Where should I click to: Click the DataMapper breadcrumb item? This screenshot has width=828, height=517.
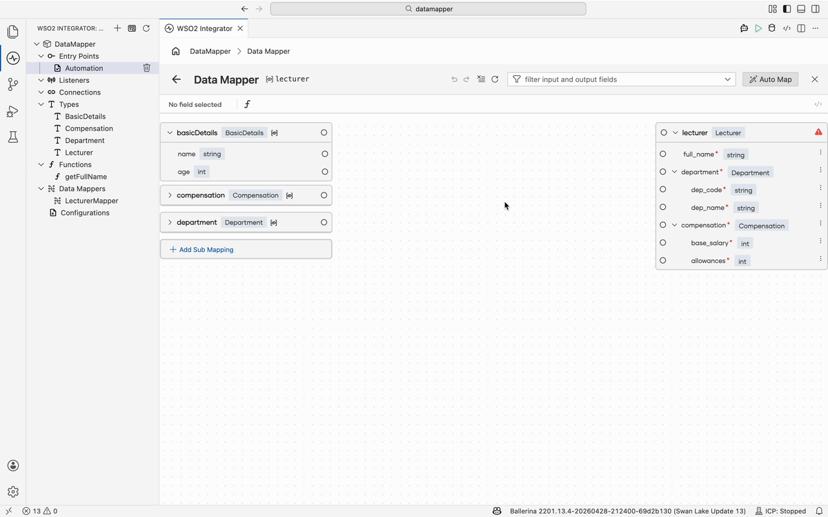coord(210,51)
